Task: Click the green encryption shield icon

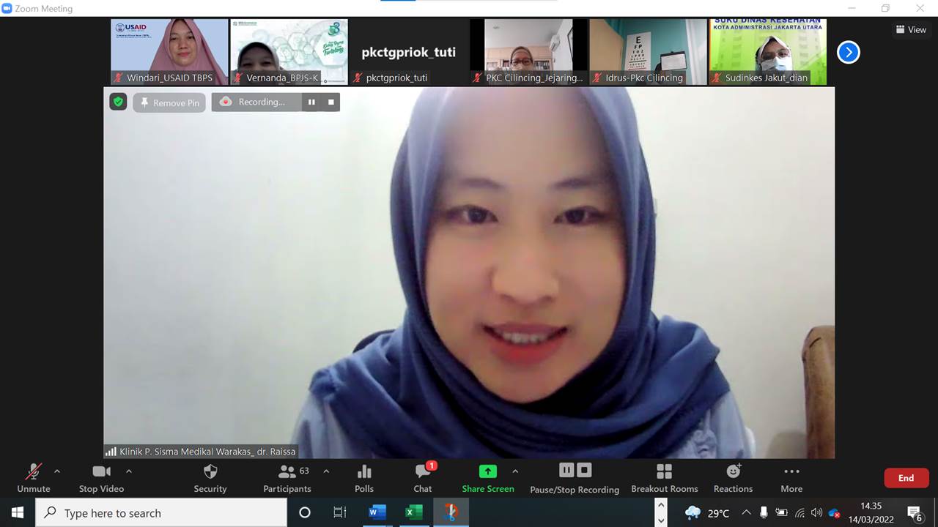Action: pyautogui.click(x=118, y=102)
